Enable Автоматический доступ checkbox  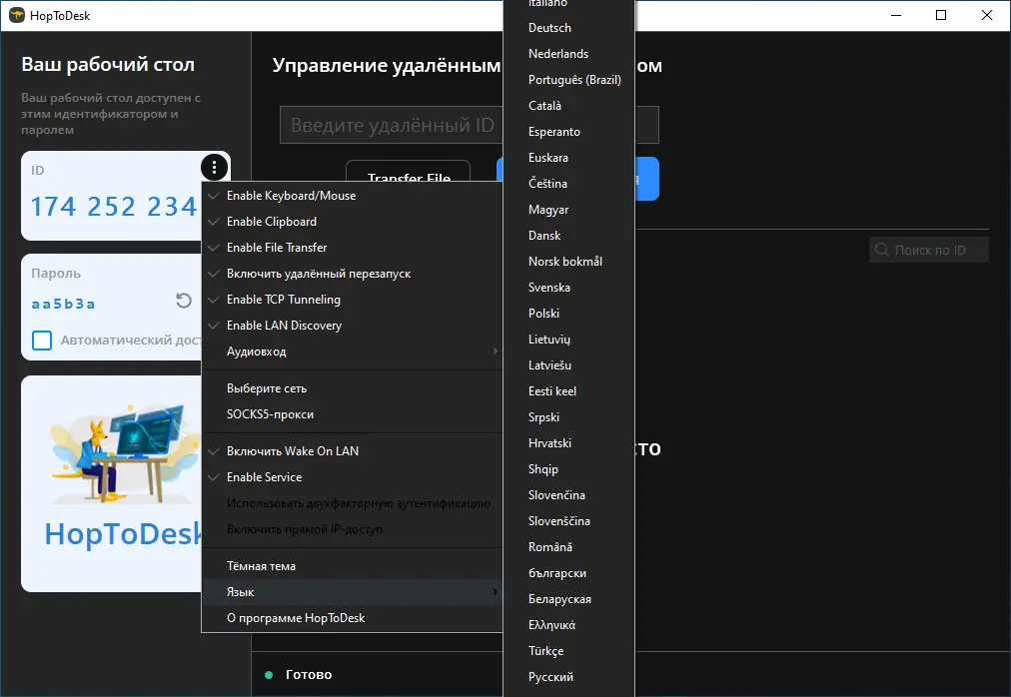click(x=42, y=340)
